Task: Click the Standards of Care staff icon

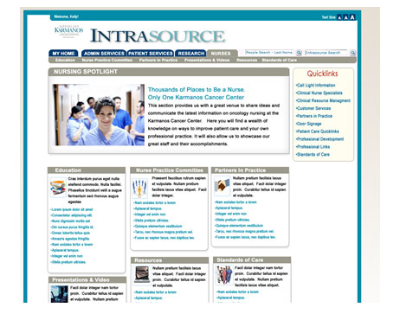Action: (x=224, y=275)
